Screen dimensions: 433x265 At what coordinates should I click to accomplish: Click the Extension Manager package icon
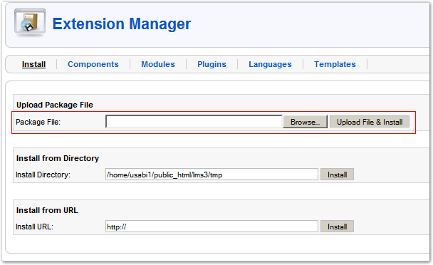point(30,23)
